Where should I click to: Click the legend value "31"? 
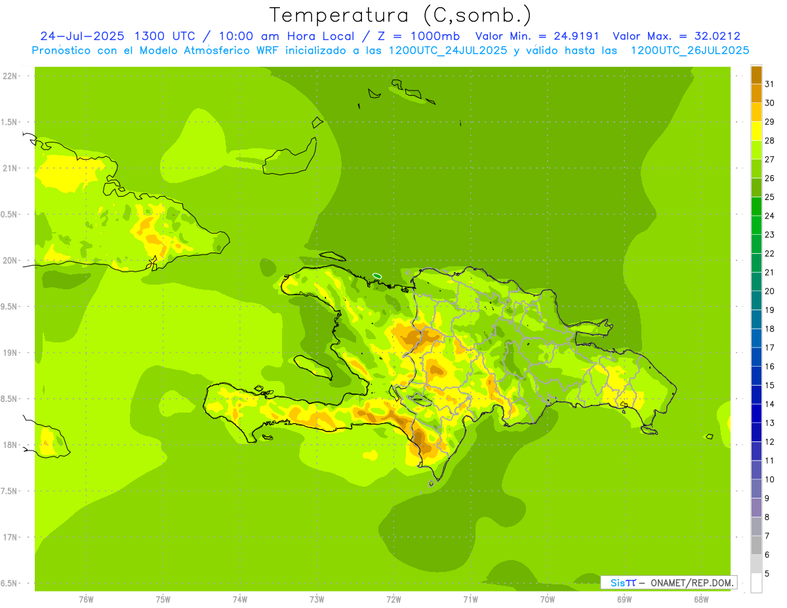(x=770, y=84)
